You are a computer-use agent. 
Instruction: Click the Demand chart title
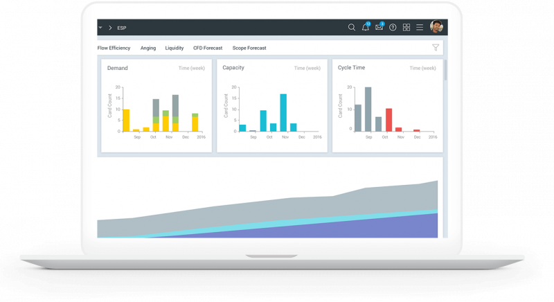[117, 68]
